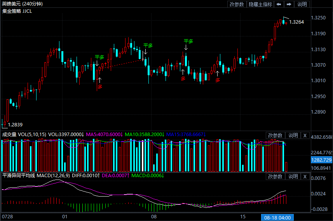
Task: Click the 英镑美元 (240分钟) chart title
Action: point(22,4)
